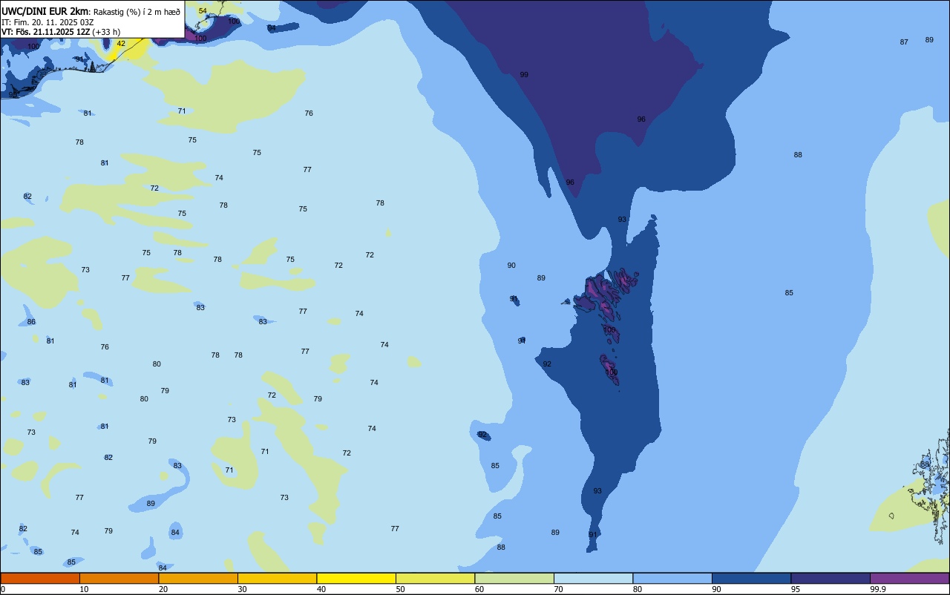Click the 'IT: Fim. 20. 11. 2025 03Z' line

49,22
